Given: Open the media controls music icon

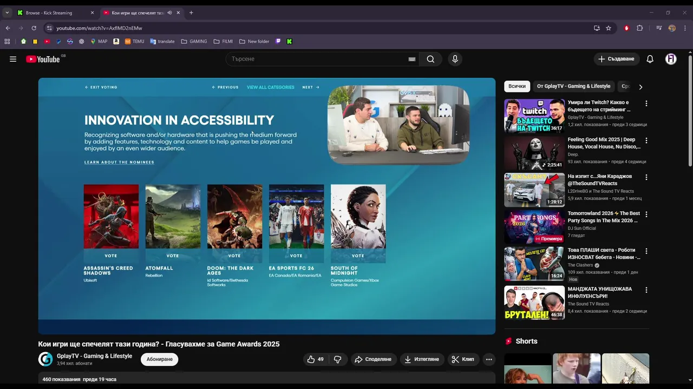Looking at the screenshot, I should coord(659,28).
